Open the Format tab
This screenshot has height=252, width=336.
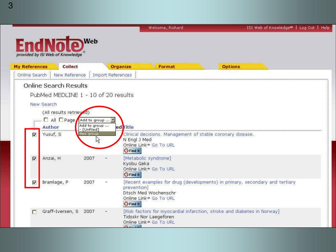(166, 67)
